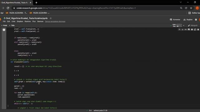This screenshot has height=112, width=200.
Task: Add a Kode cell
Action: 4,26
